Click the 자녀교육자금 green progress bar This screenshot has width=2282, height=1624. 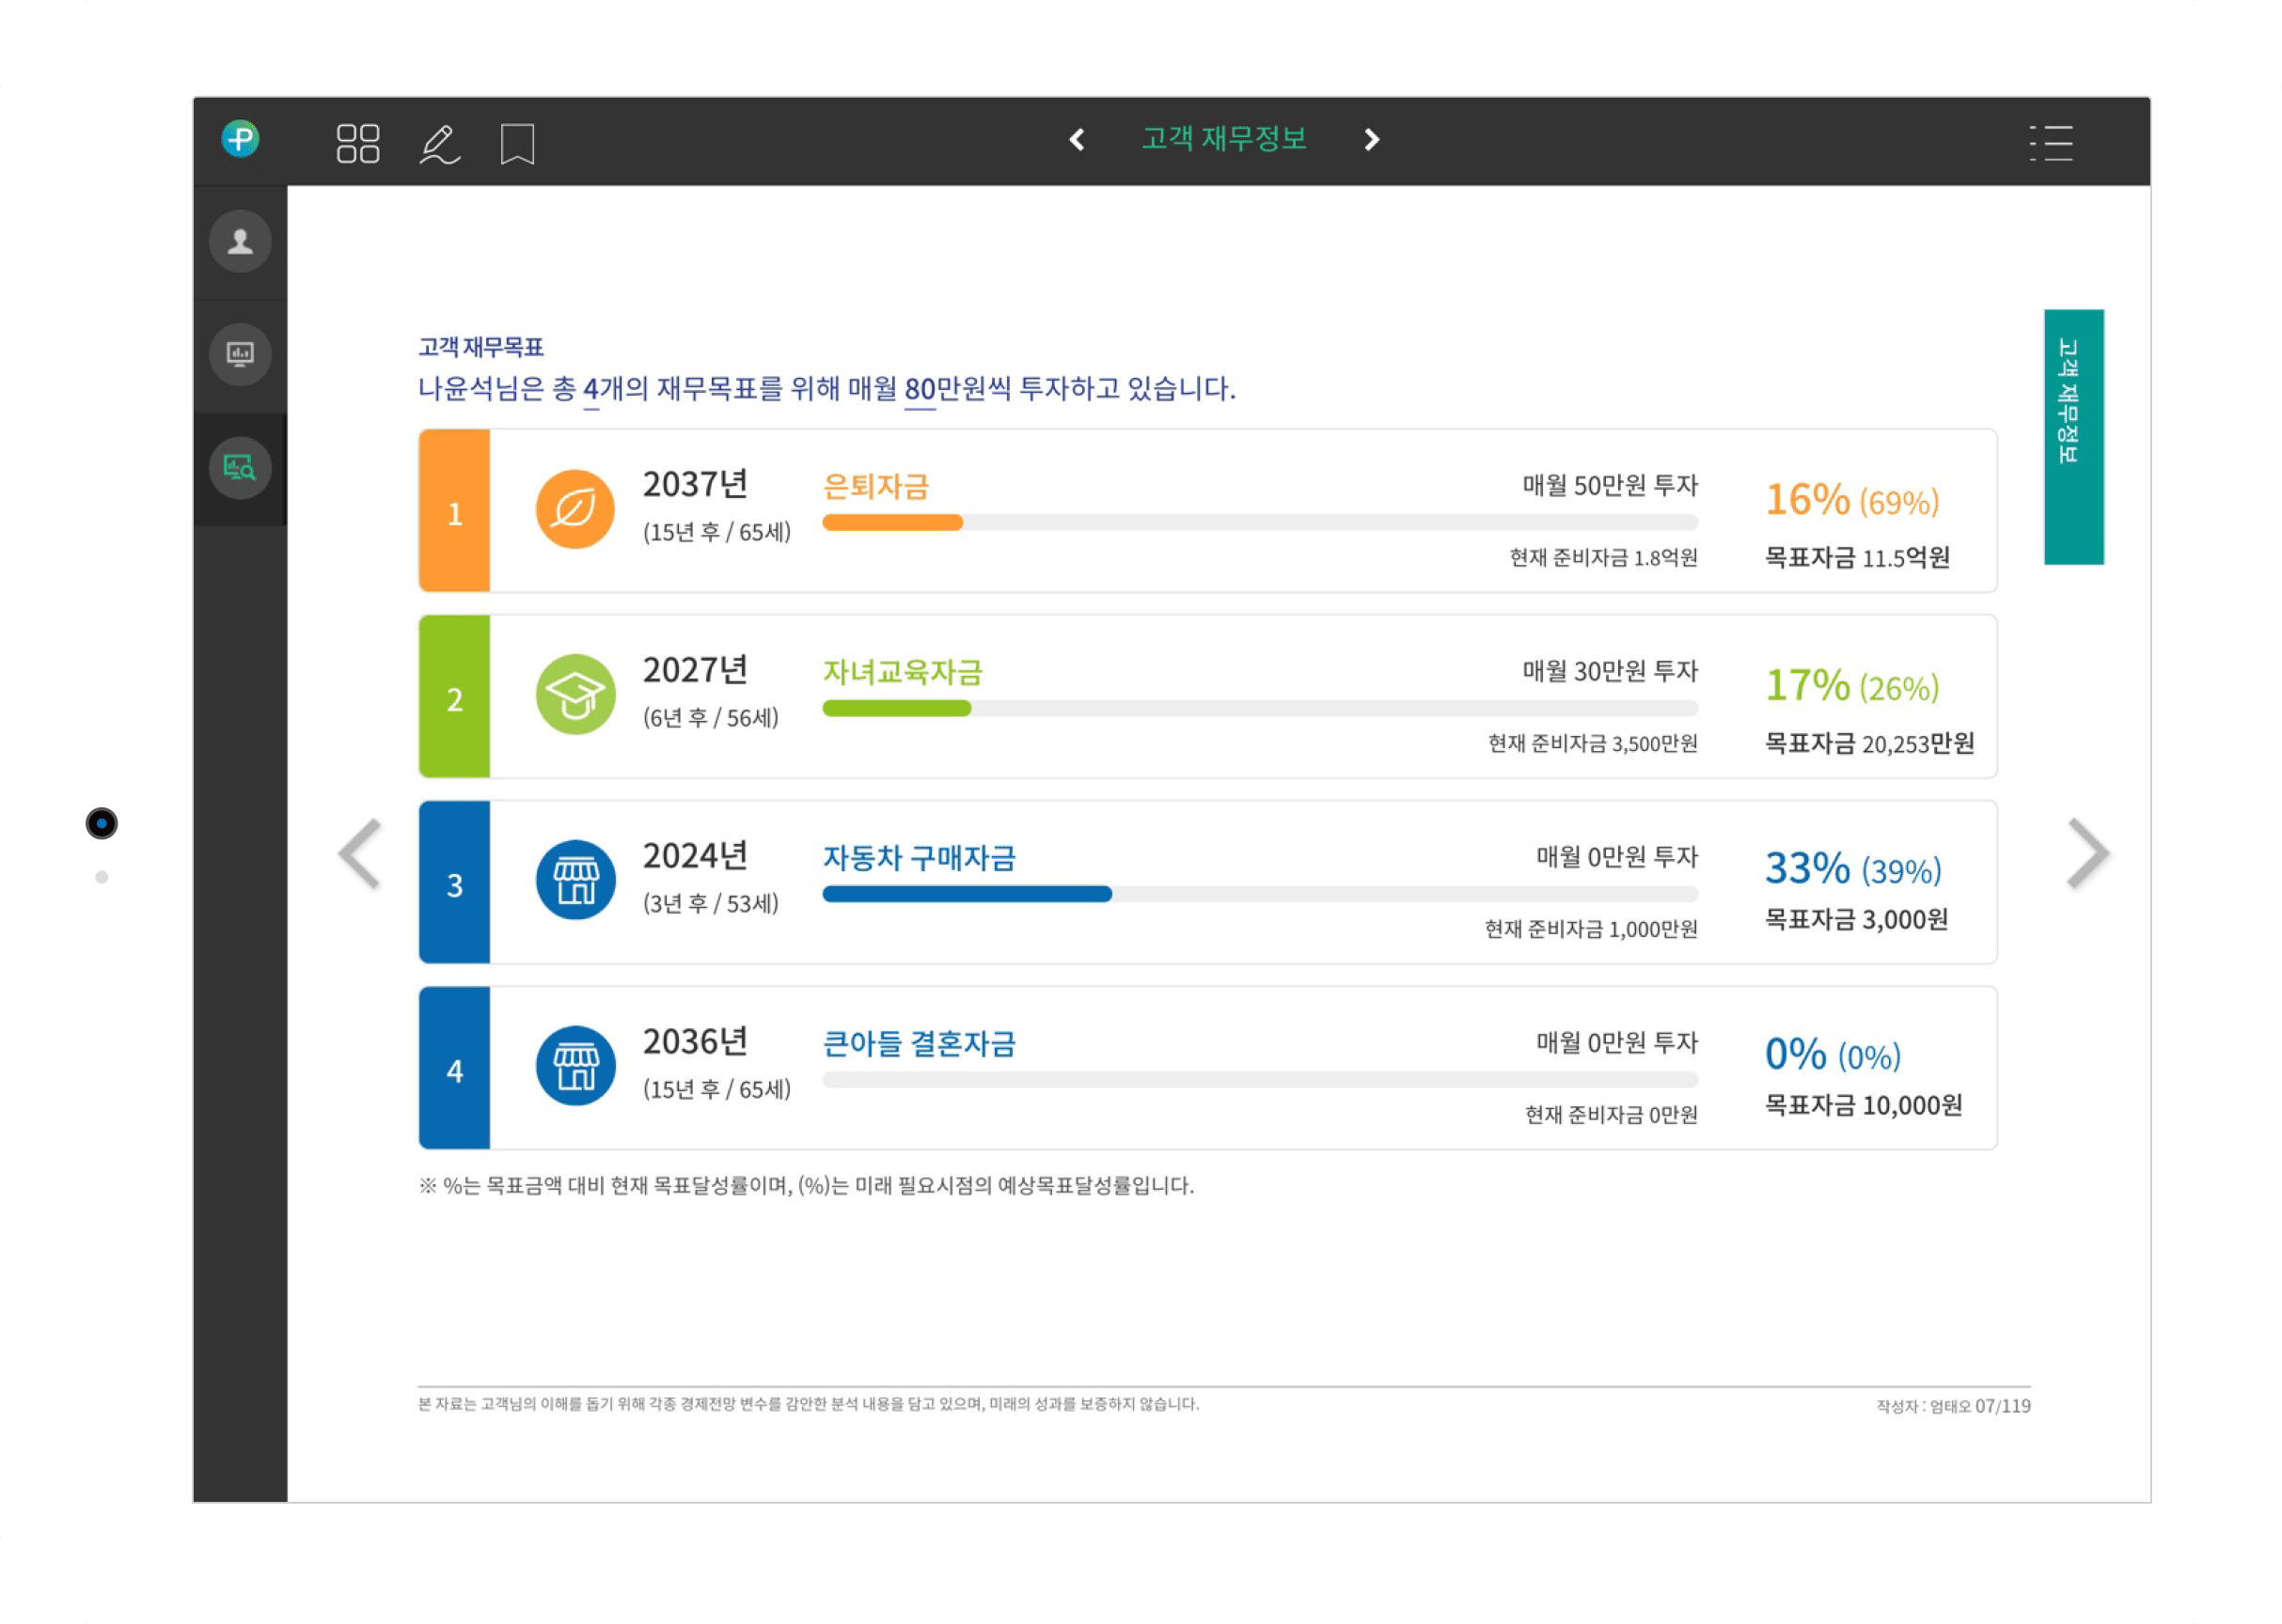click(x=896, y=709)
